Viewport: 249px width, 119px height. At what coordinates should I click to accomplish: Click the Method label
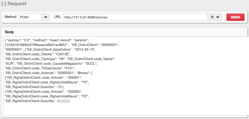(x=10, y=17)
